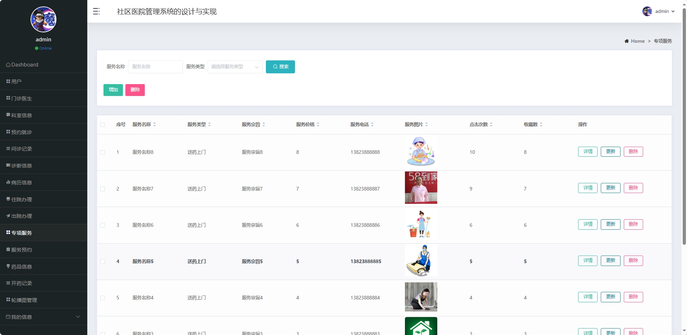Click the Home breadcrumb link

pos(637,41)
